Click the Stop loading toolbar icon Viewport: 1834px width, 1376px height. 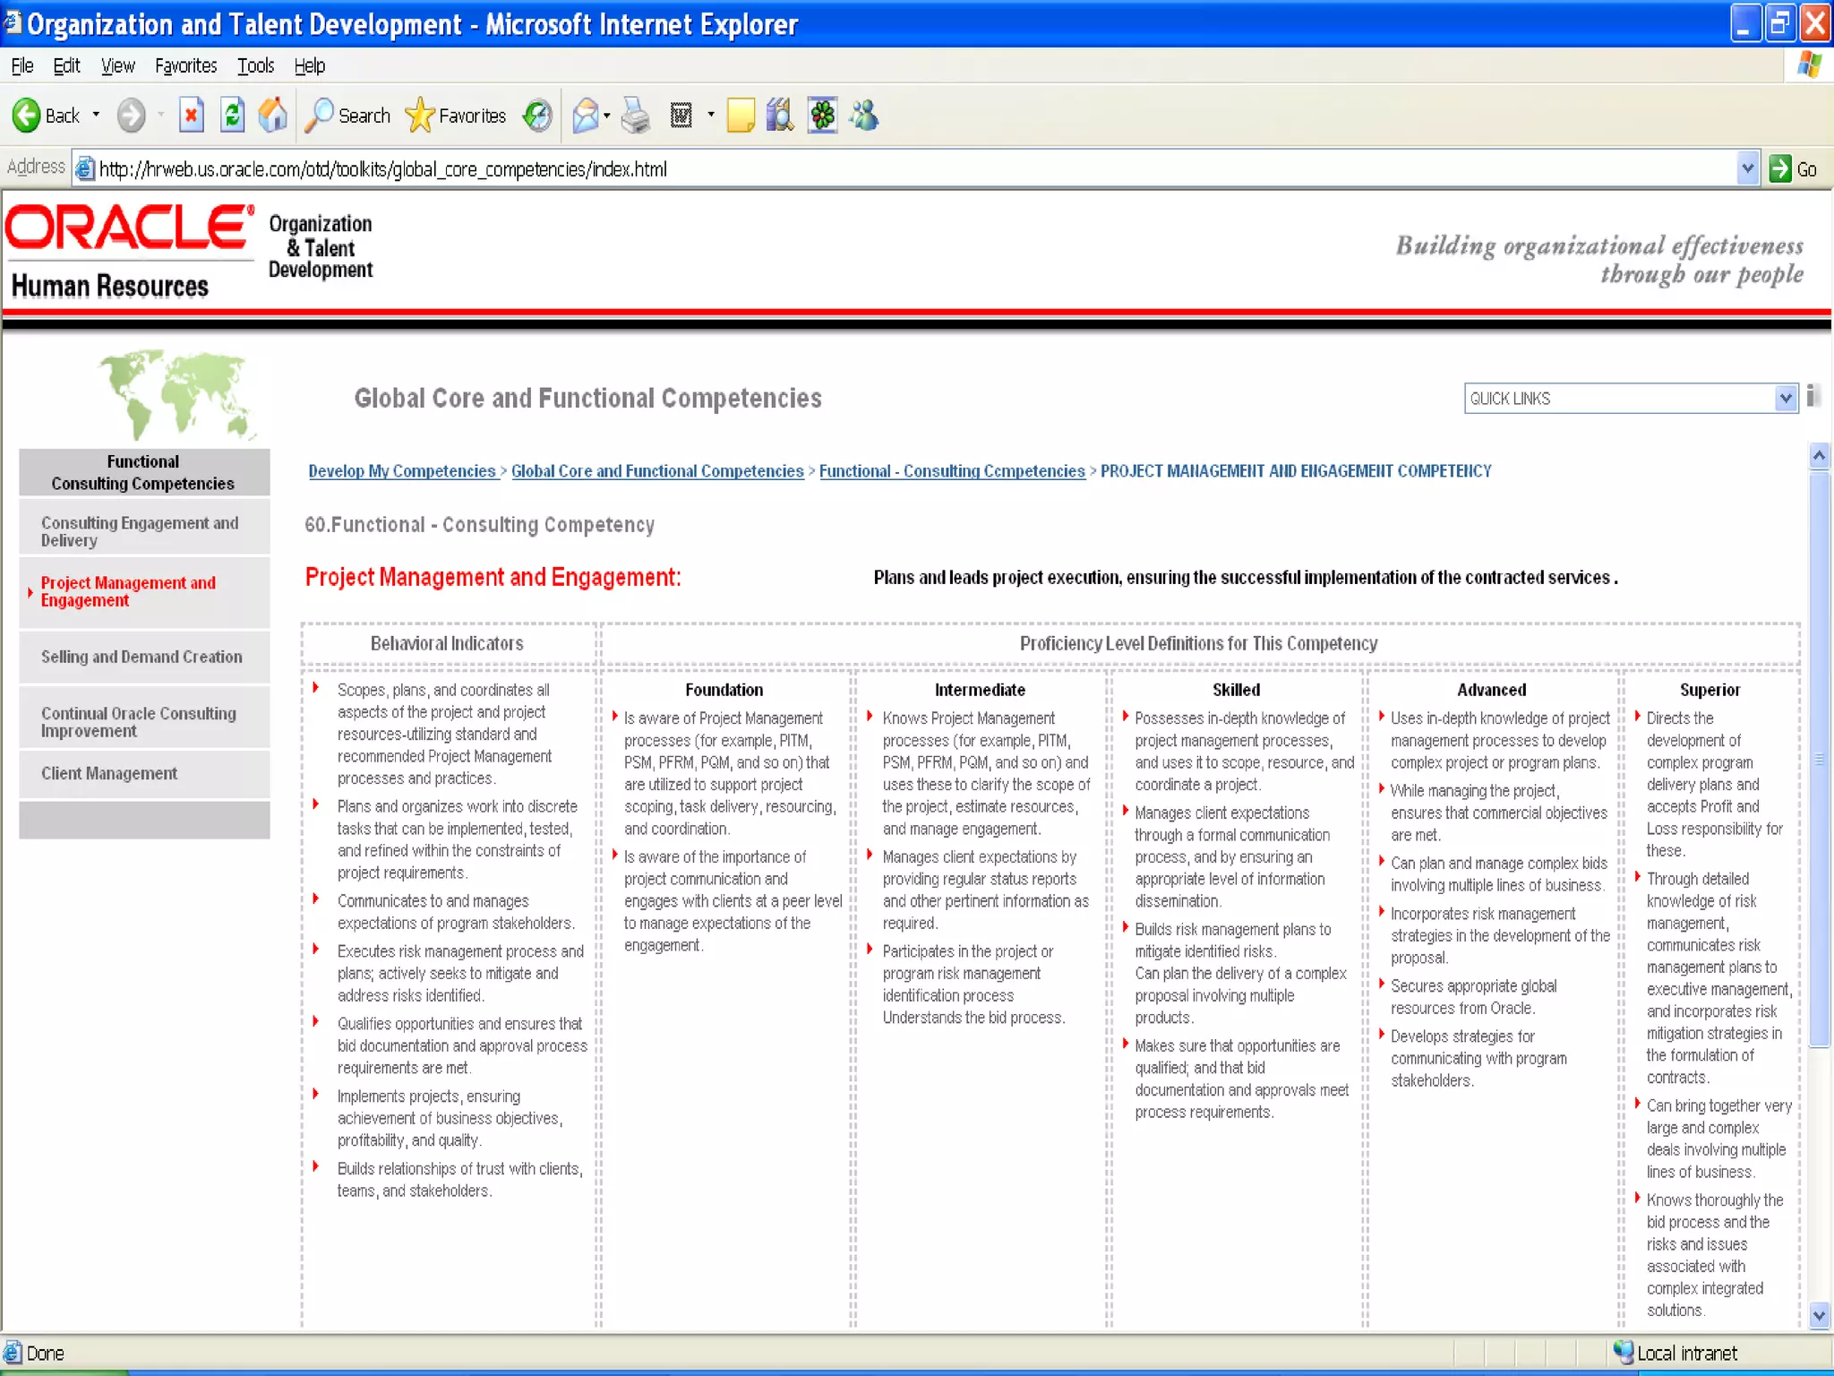[191, 116]
